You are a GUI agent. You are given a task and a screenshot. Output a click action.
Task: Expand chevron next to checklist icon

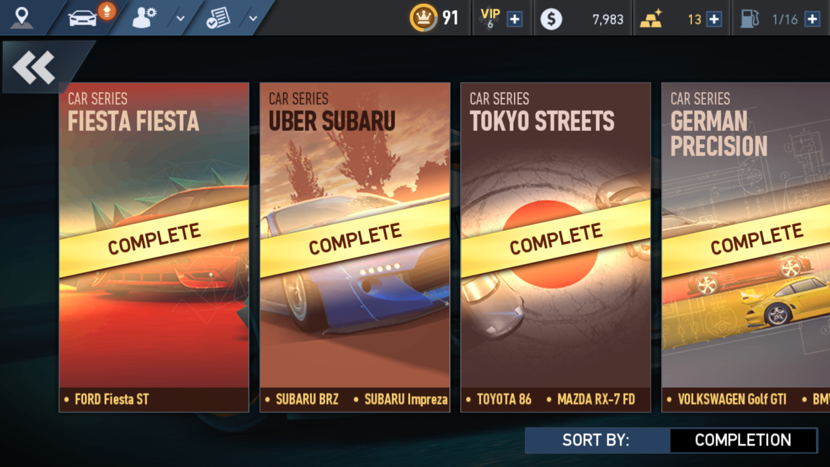[253, 18]
